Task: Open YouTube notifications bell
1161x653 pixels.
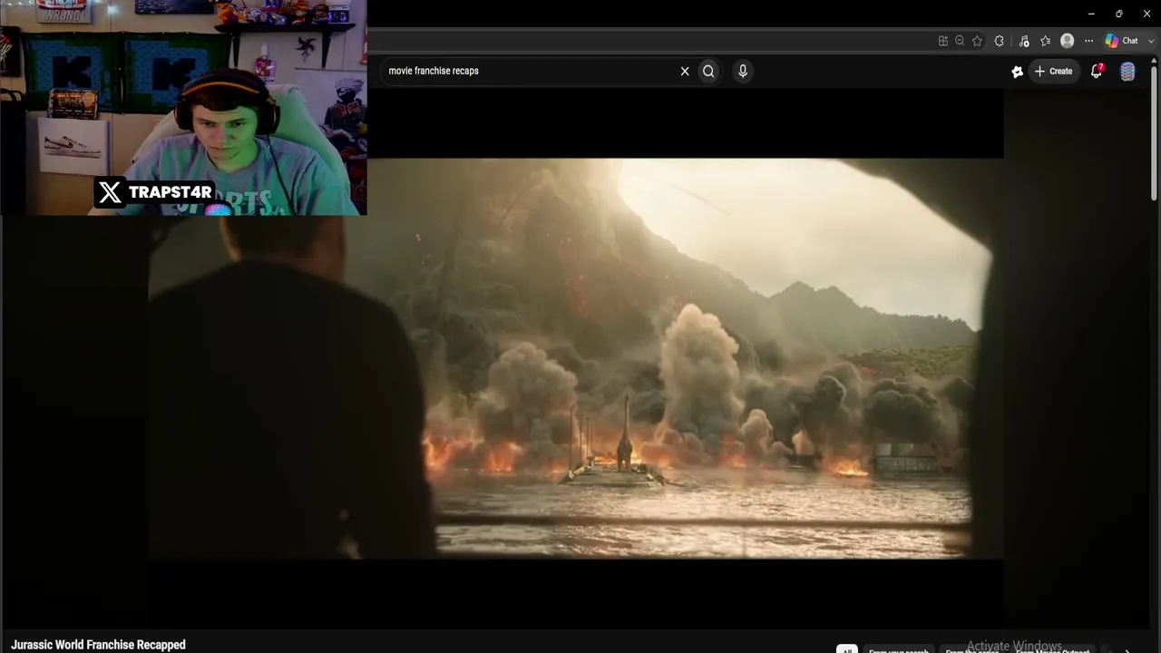Action: coord(1097,71)
